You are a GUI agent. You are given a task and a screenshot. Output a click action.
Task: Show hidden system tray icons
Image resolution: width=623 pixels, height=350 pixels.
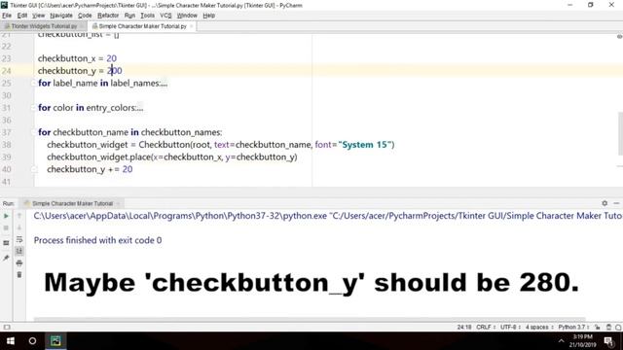point(561,341)
